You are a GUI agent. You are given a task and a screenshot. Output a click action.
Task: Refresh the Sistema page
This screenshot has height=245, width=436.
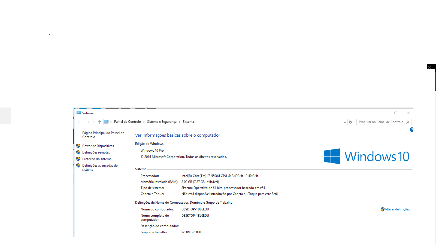pyautogui.click(x=350, y=122)
